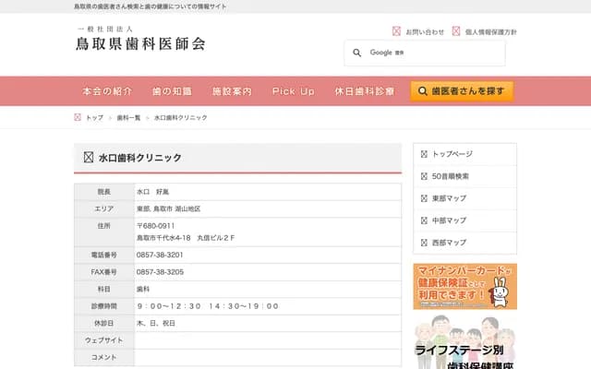The image size is (591, 369).
Task: Click the search magnifier icon in the Google box
Action: point(357,54)
